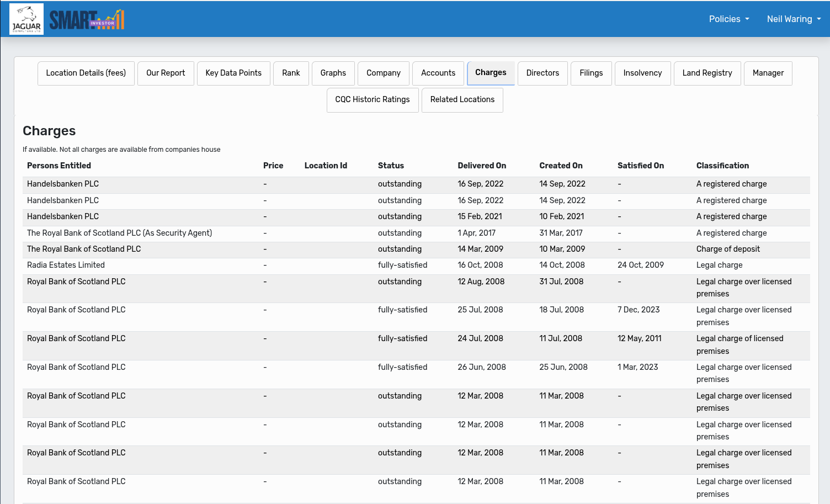
Task: Click the Smart Investor logo
Action: coord(87,20)
